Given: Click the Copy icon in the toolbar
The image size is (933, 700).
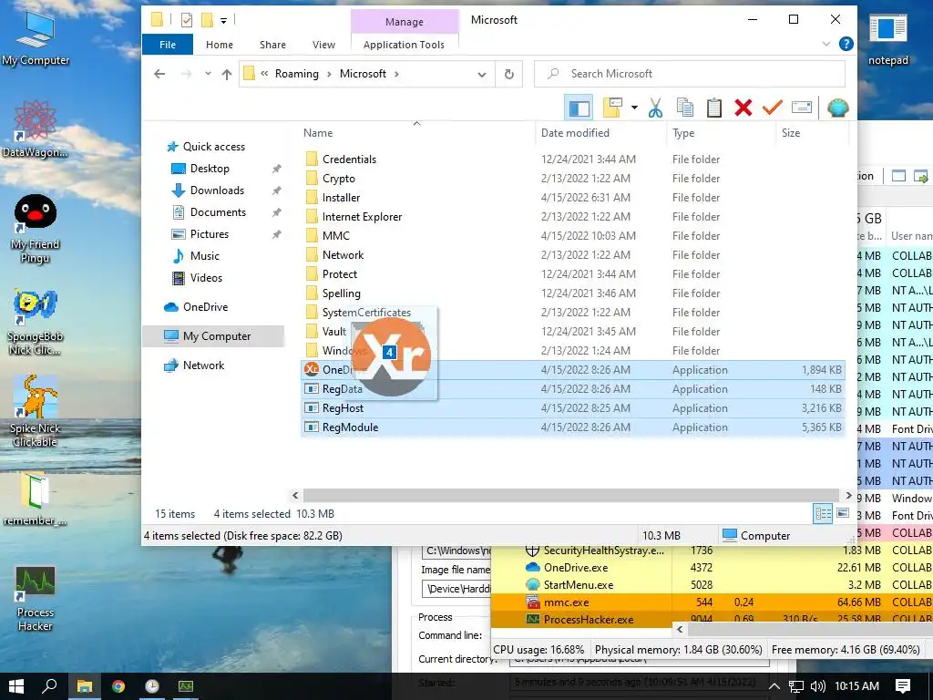Looking at the screenshot, I should pos(685,108).
